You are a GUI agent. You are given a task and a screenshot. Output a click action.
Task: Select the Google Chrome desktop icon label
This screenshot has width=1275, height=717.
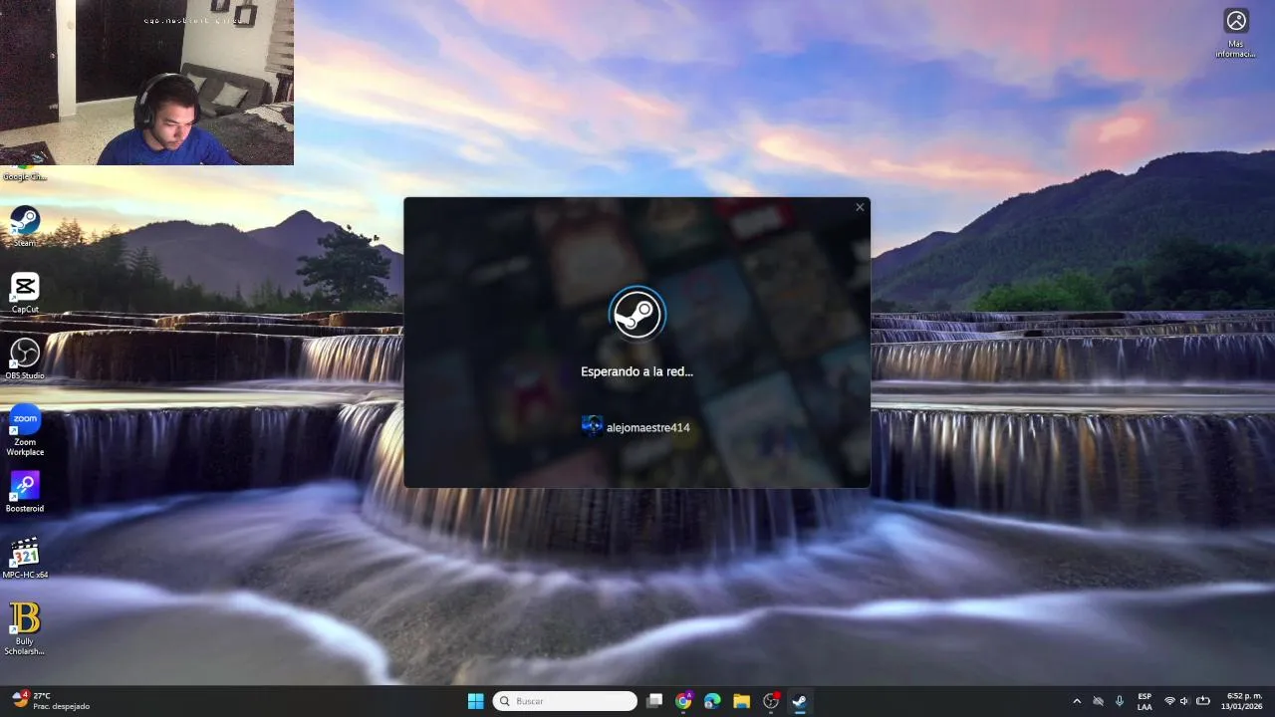coord(25,177)
